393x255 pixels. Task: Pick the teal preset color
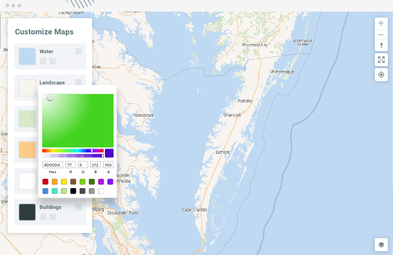coord(54,191)
